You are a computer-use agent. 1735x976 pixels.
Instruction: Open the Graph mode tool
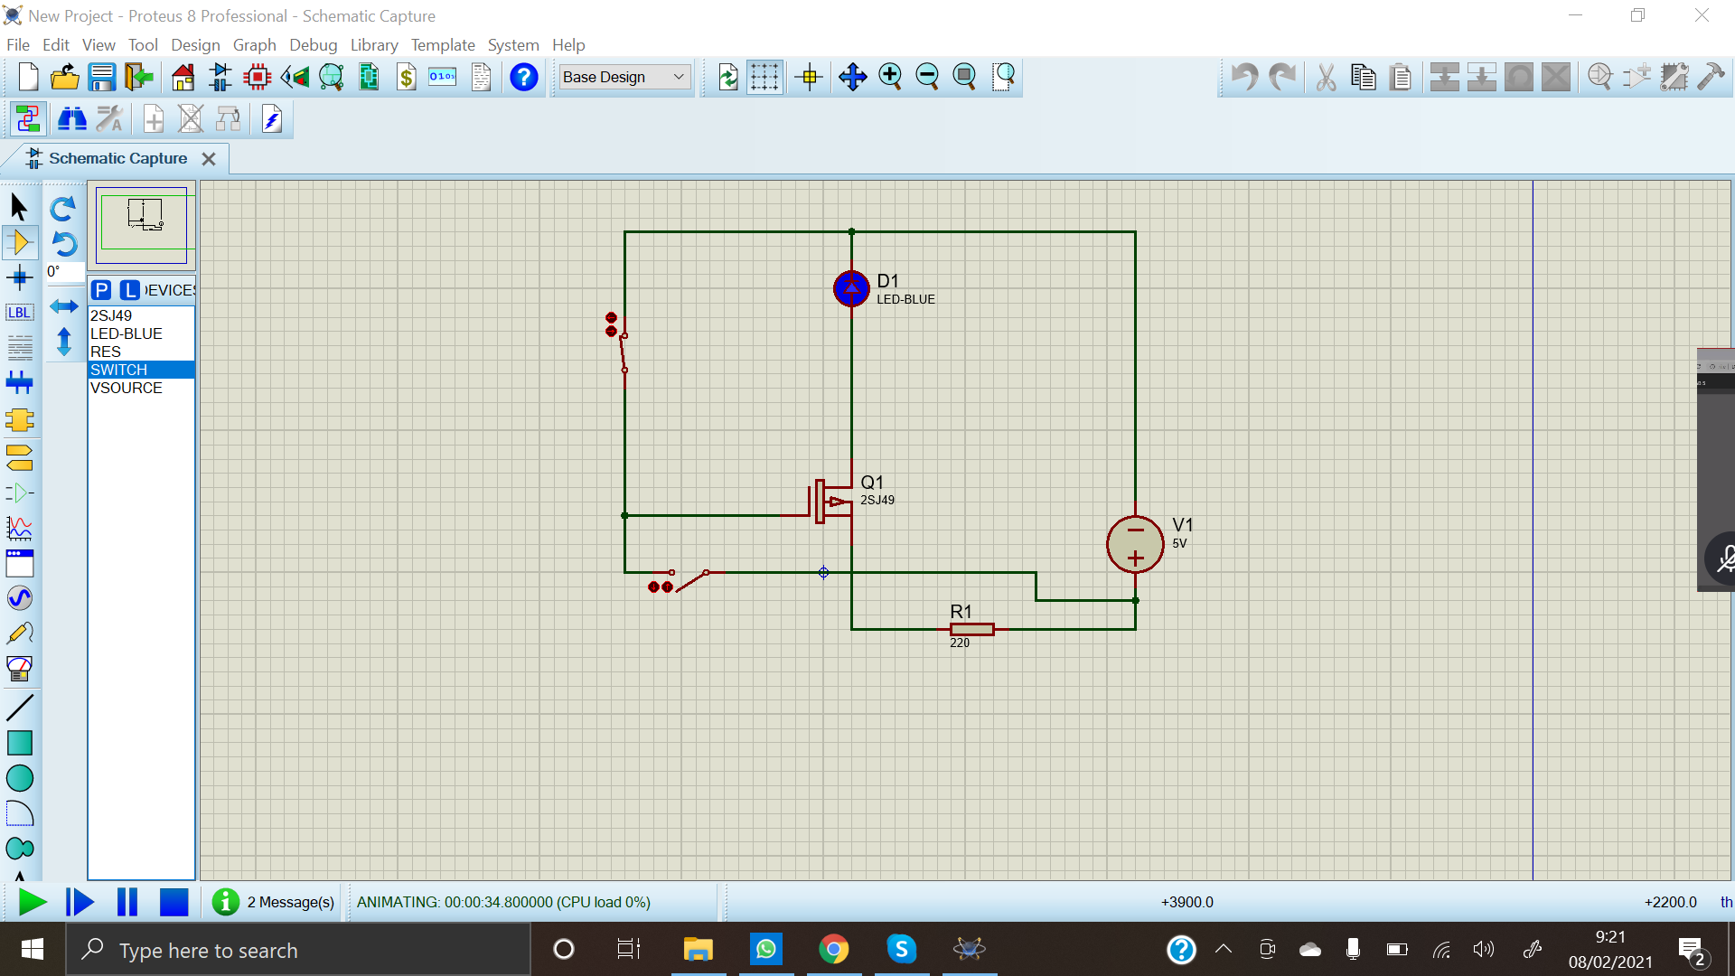point(20,528)
